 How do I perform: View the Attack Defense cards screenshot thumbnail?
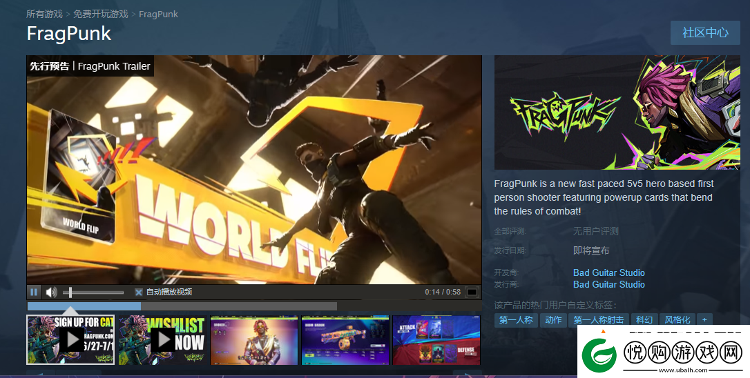(436, 340)
